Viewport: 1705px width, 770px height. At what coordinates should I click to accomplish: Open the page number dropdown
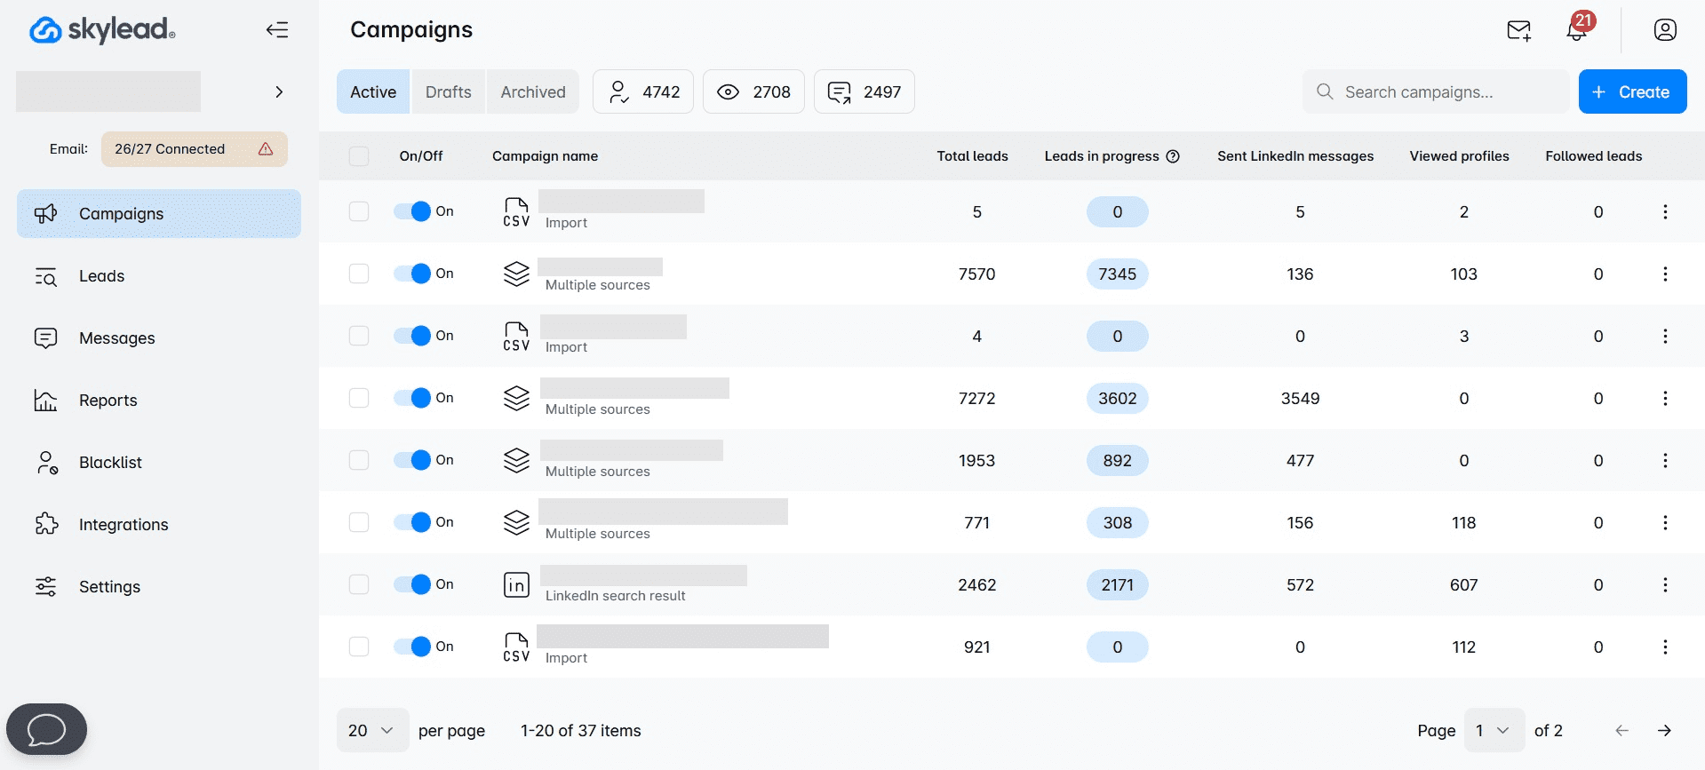tap(1494, 730)
